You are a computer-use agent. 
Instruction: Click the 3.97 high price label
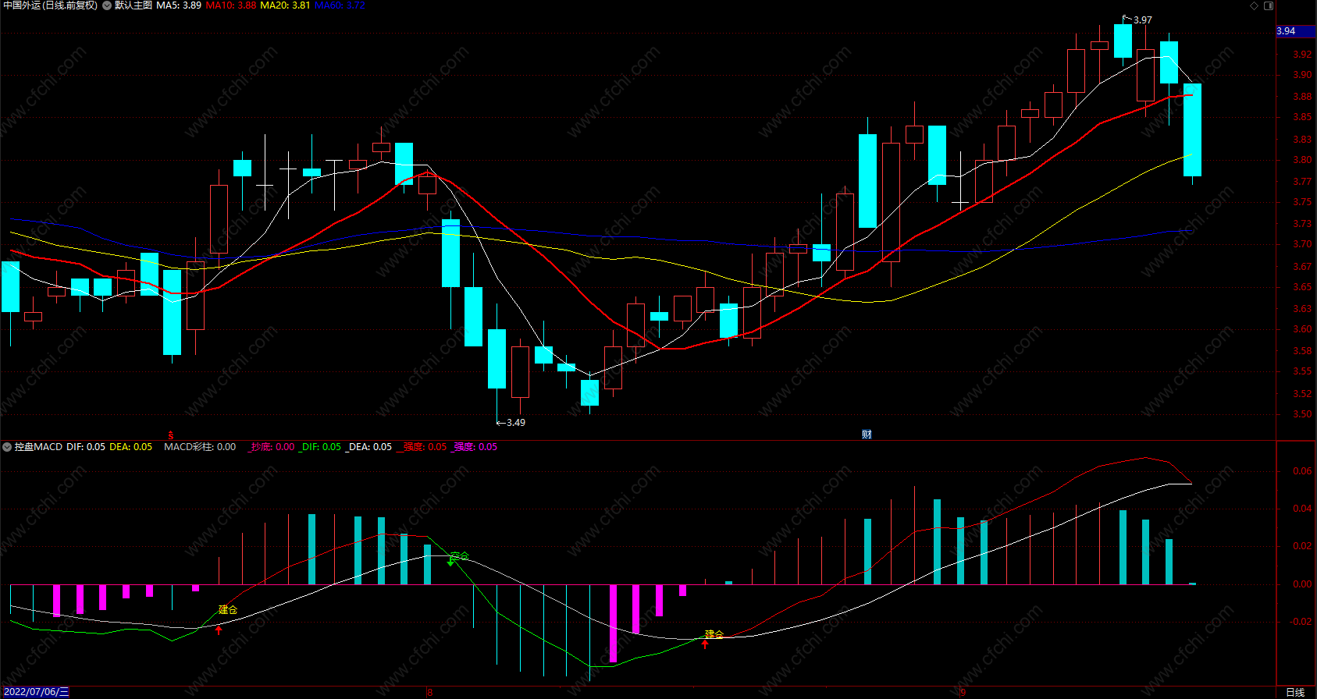click(x=1142, y=20)
